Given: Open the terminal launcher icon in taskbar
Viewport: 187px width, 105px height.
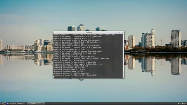Looking at the screenshot, I should click(5, 104).
